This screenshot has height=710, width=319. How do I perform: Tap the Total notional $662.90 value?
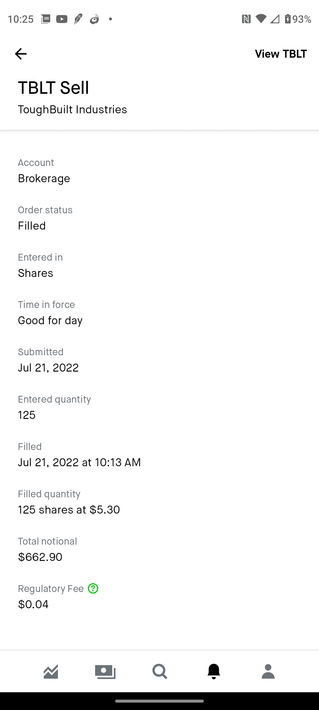[40, 557]
